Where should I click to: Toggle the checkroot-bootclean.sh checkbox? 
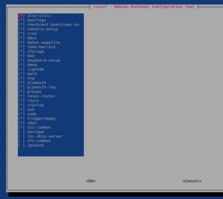pyautogui.click(x=21, y=25)
